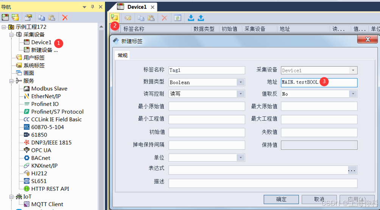The height and width of the screenshot is (210, 380).
Task: Open properties icon in navigation toolbar
Action: coord(28,17)
